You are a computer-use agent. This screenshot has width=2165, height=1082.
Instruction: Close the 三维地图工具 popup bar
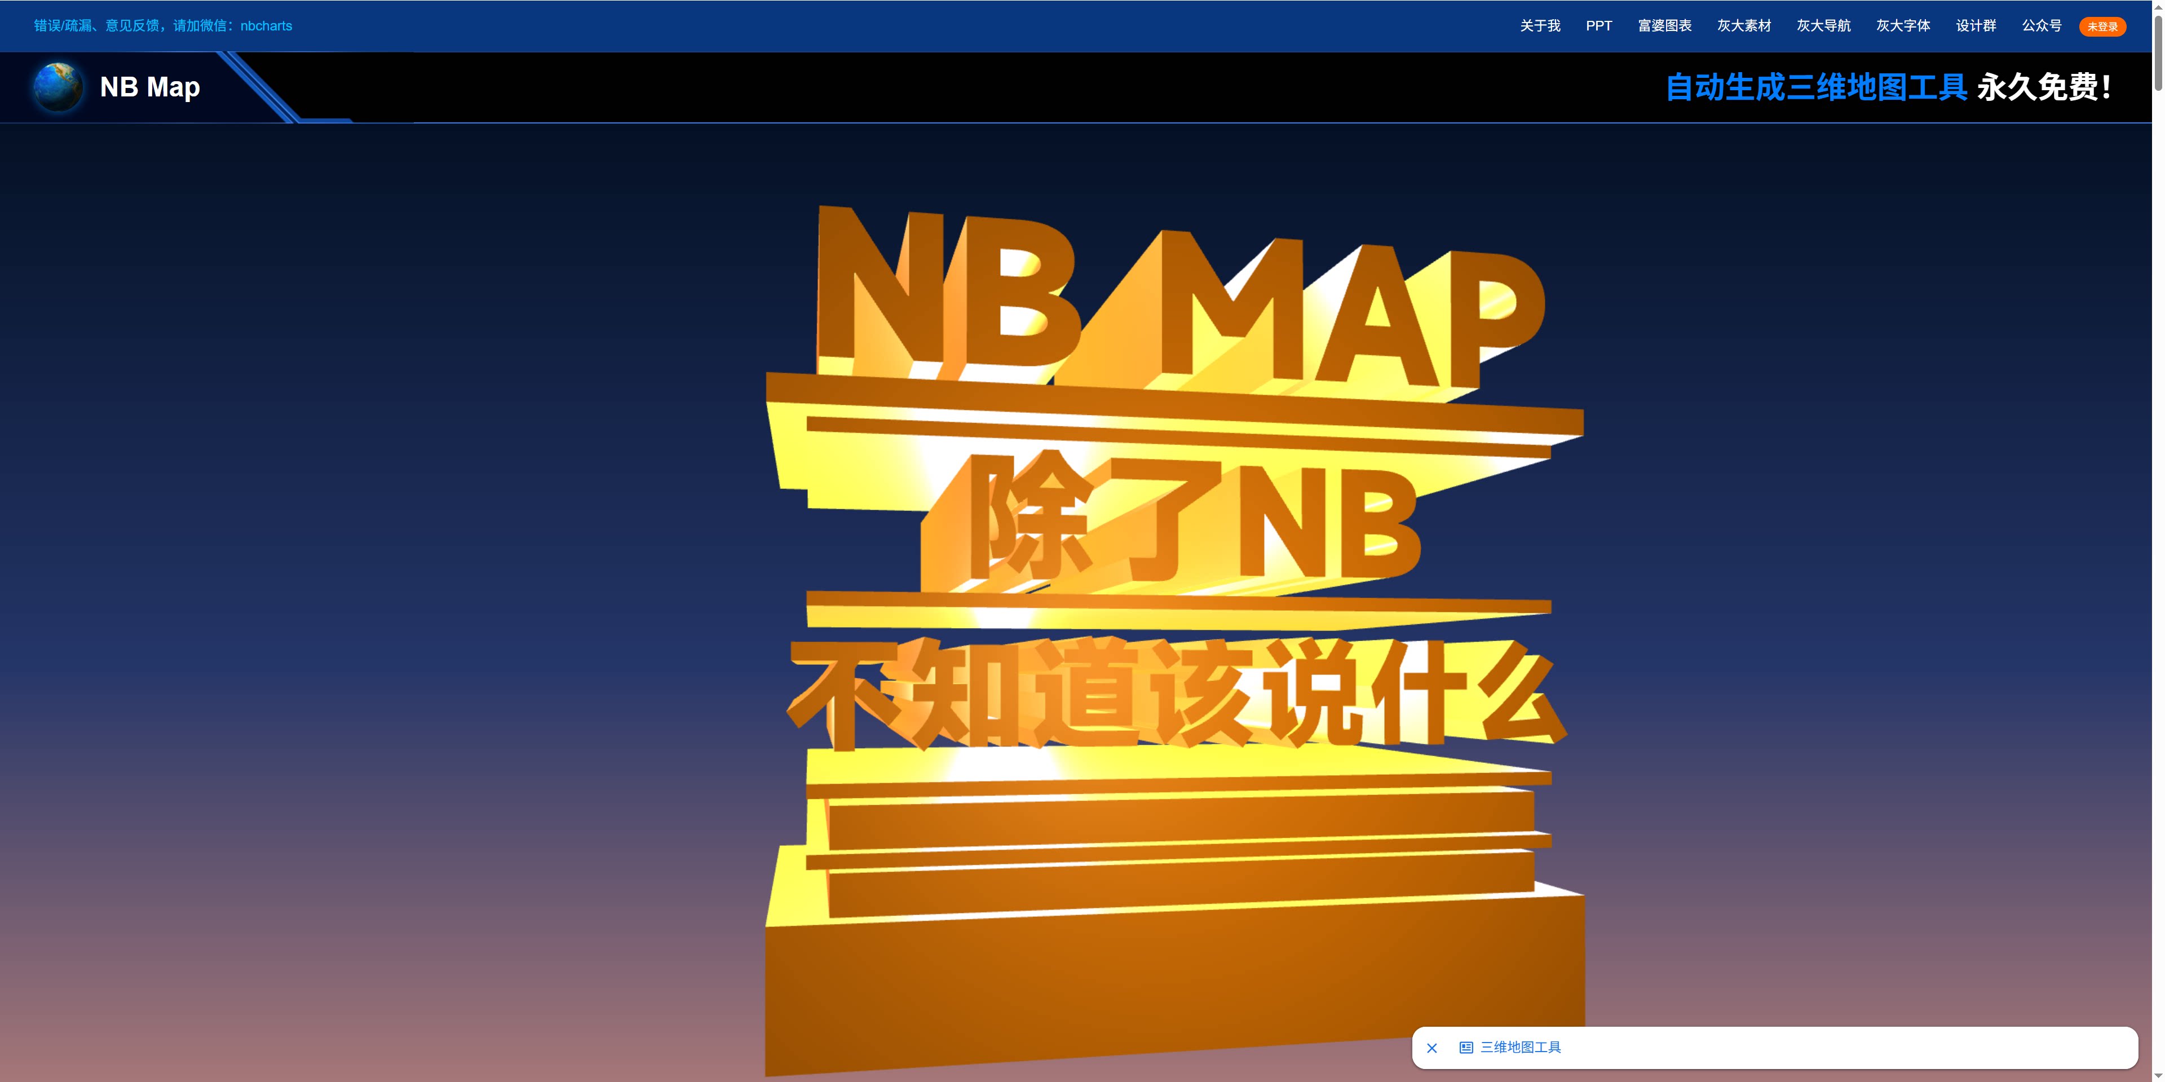pyautogui.click(x=1432, y=1048)
